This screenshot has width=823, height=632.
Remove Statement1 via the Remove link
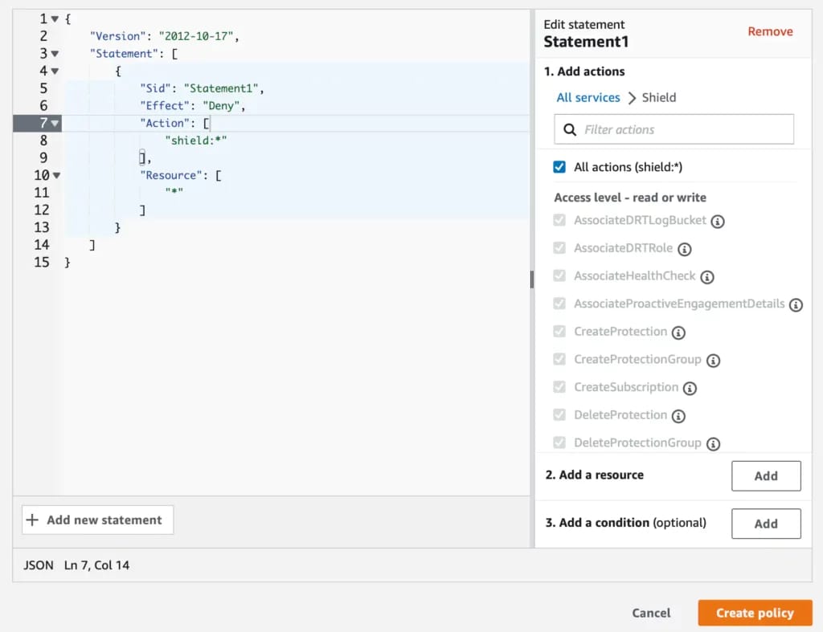770,31
